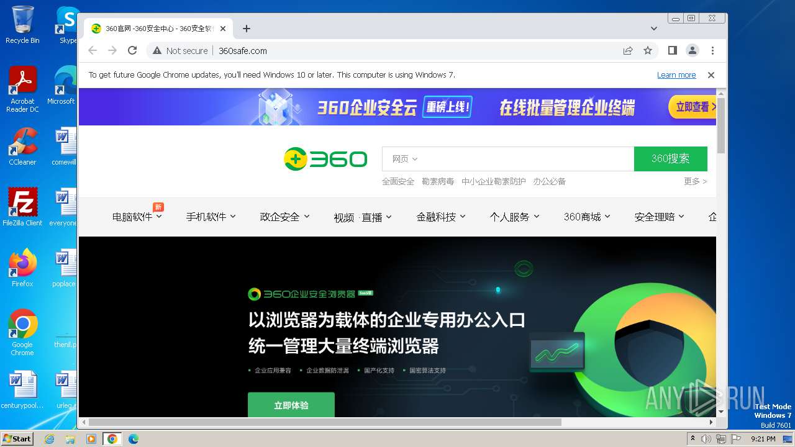Open Google Chrome desktop shortcut
Viewport: 795px width, 447px height.
22,333
